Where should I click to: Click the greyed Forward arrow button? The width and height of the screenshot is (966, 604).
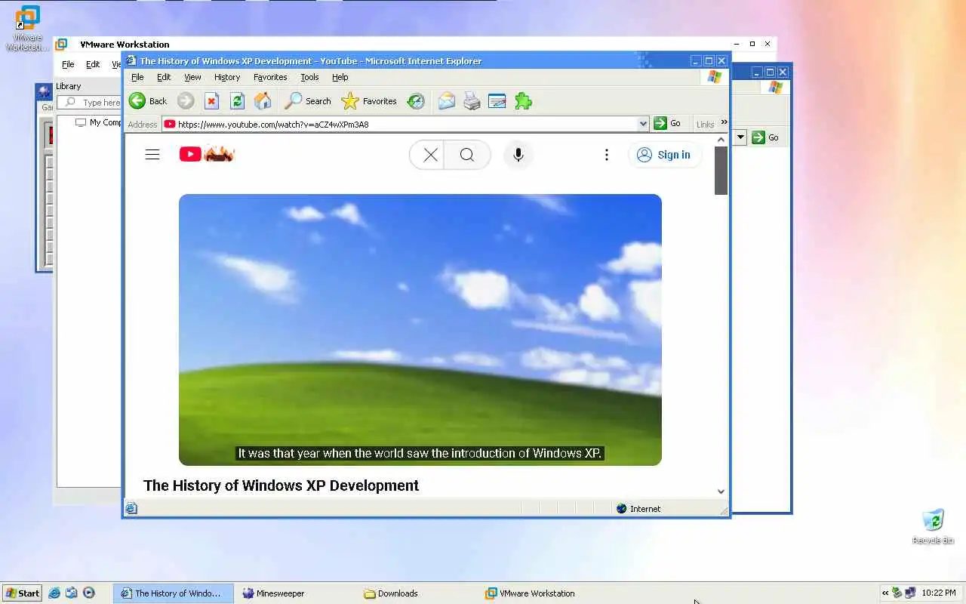click(x=186, y=101)
